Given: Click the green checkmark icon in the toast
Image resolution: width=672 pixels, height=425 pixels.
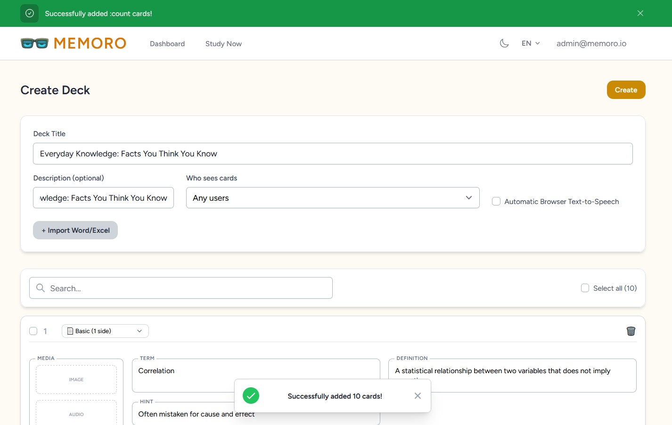Looking at the screenshot, I should click(x=251, y=396).
